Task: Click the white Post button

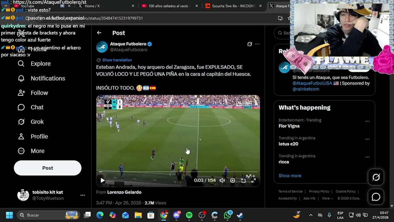Action: 48,168
